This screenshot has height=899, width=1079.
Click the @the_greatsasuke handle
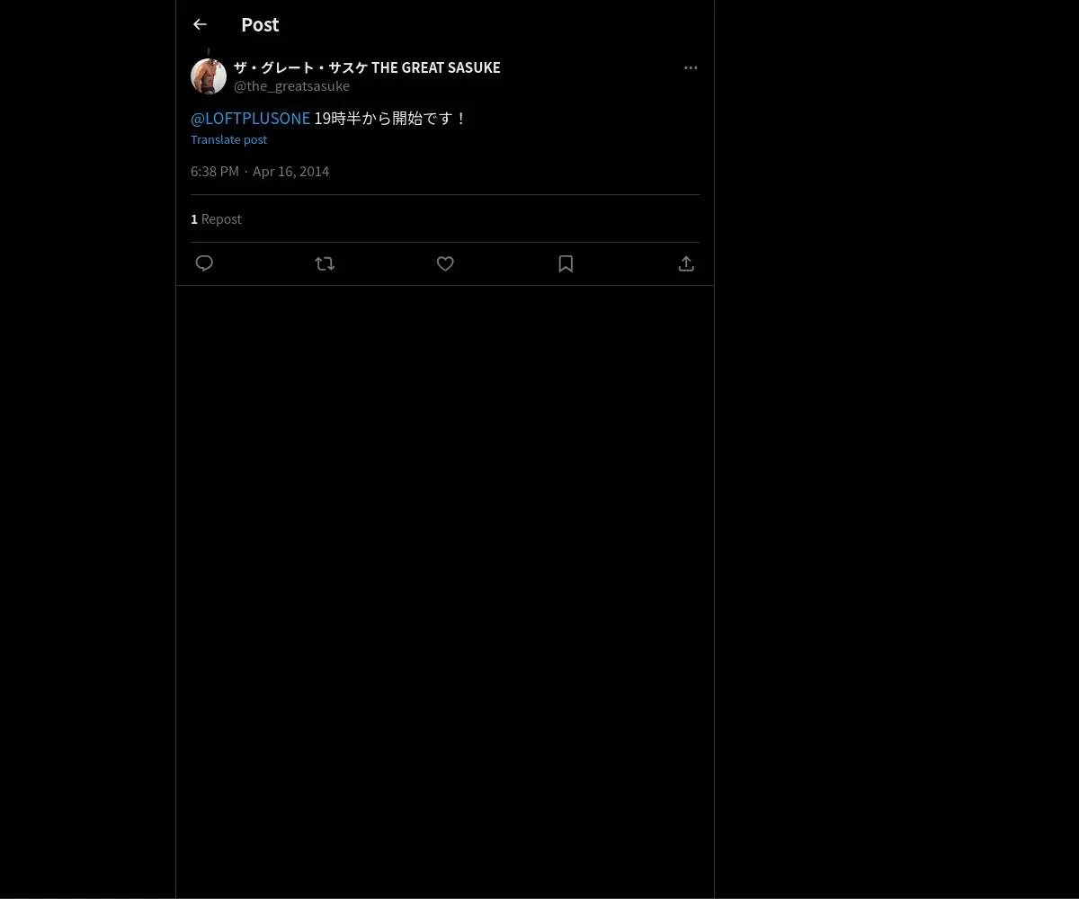[291, 86]
